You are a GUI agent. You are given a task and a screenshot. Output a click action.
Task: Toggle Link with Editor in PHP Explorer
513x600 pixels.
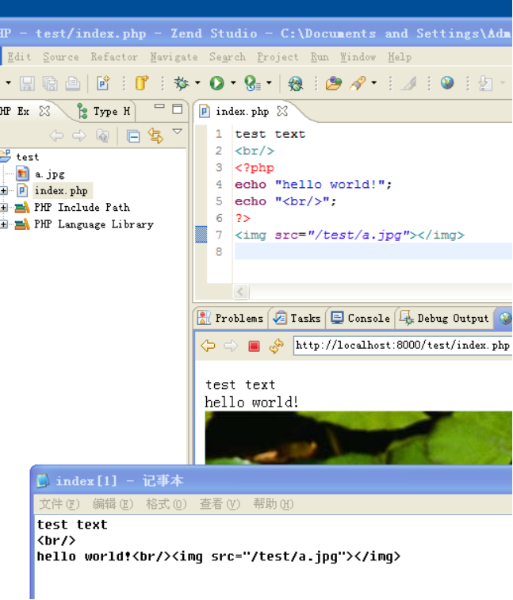[155, 136]
